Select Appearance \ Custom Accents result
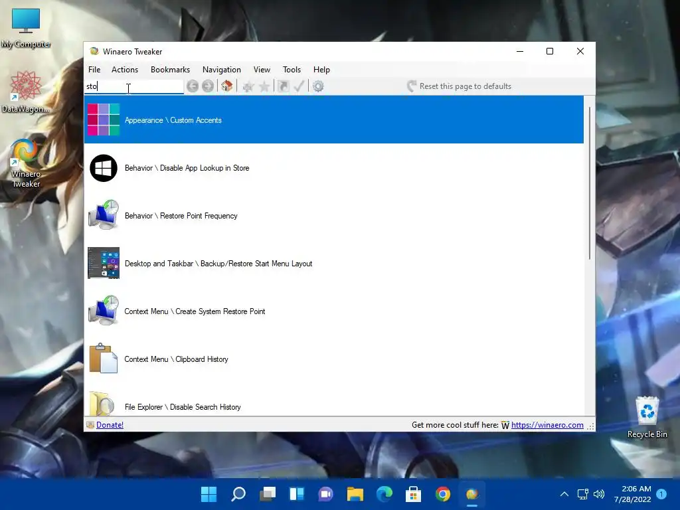 point(334,120)
